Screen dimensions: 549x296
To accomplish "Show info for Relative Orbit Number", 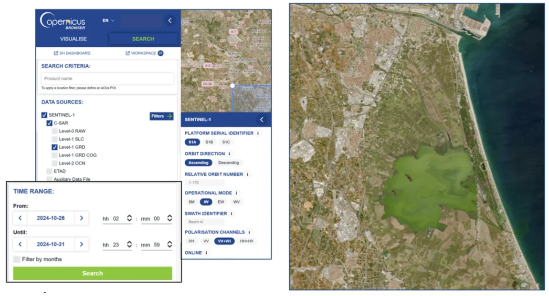I will (248, 174).
